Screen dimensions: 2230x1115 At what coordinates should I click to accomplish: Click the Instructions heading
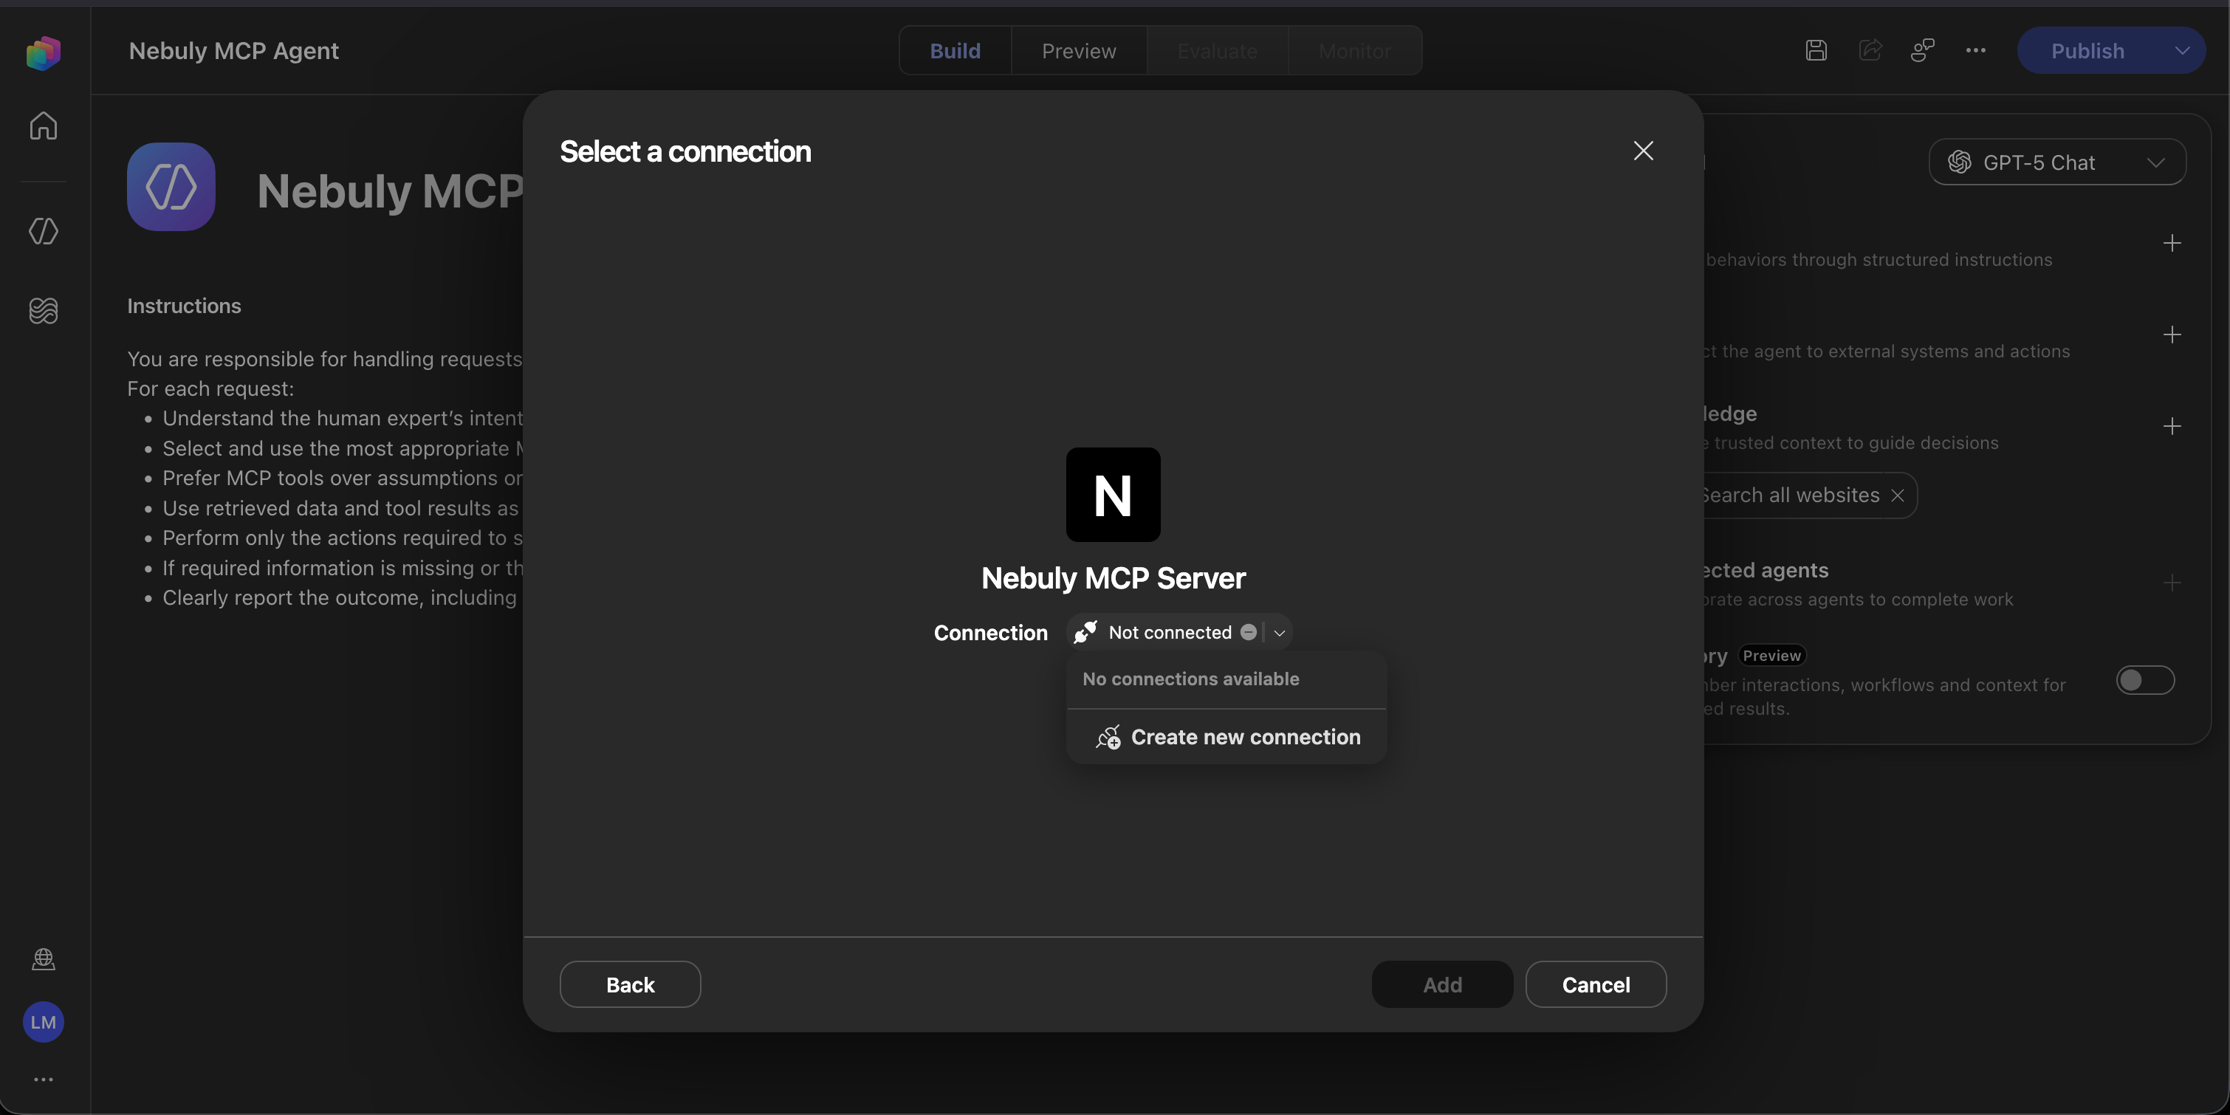tap(185, 306)
